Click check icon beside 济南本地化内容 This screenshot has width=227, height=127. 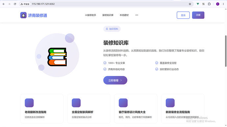(105, 69)
